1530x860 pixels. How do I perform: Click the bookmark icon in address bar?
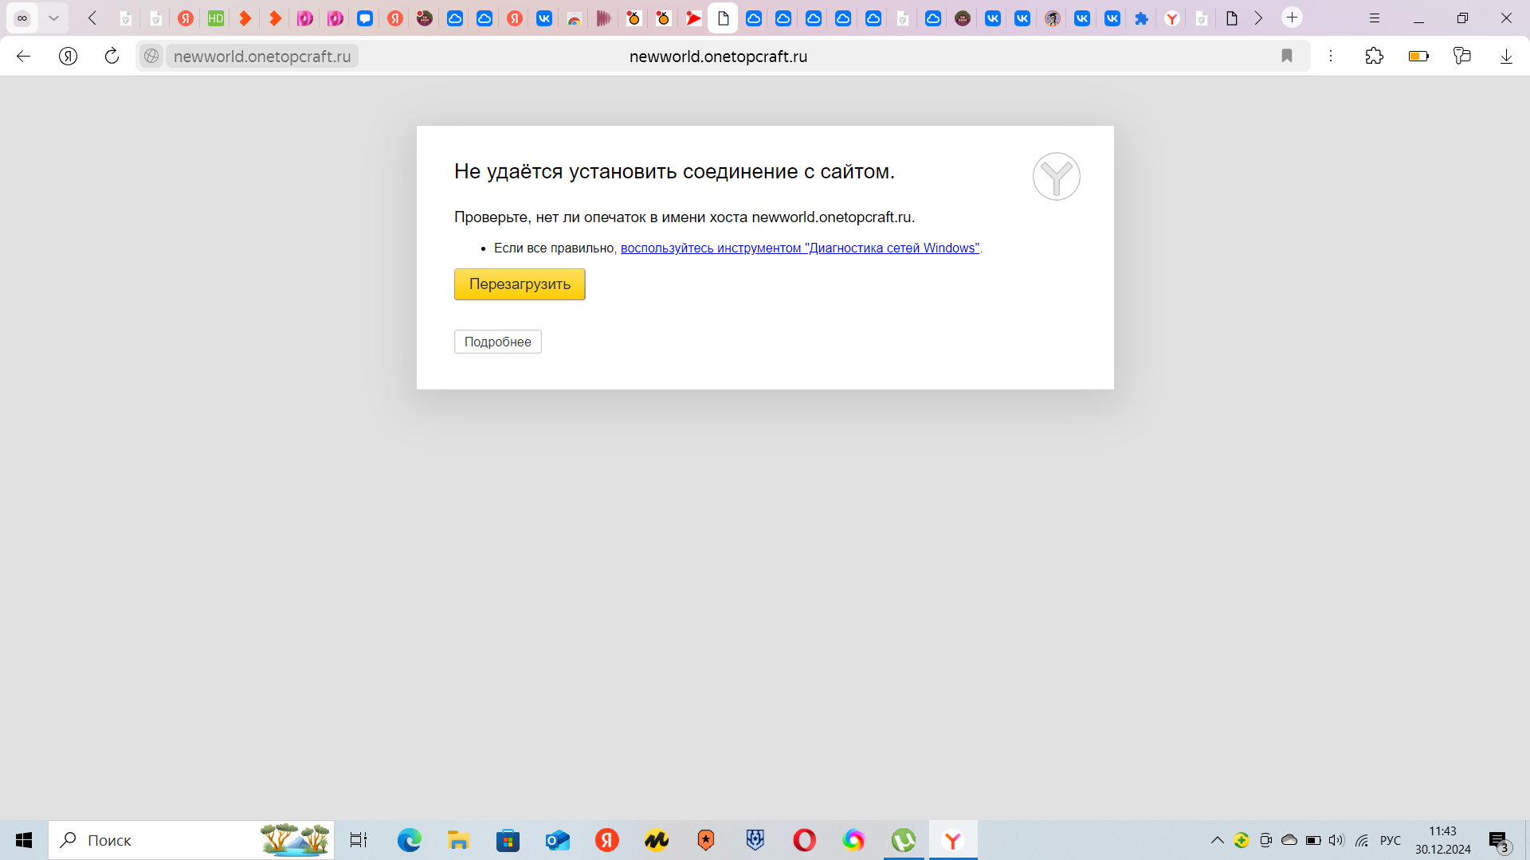coord(1287,56)
